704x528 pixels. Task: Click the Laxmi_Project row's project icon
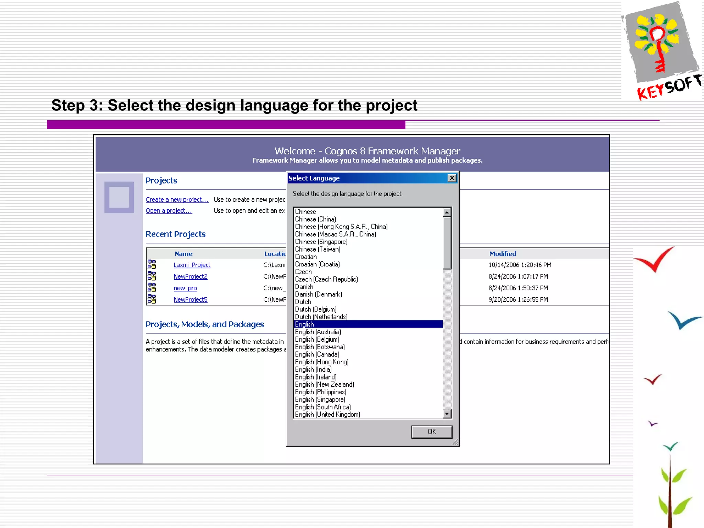tap(152, 264)
